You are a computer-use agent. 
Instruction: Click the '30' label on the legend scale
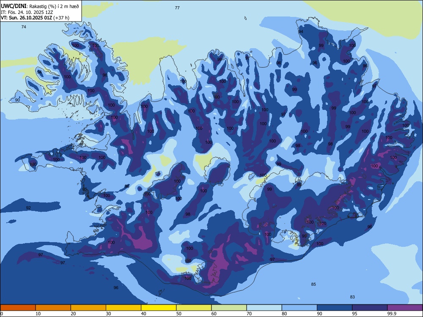tap(108, 314)
